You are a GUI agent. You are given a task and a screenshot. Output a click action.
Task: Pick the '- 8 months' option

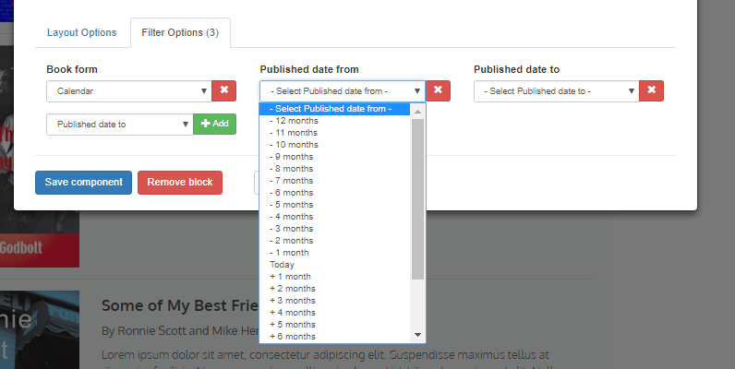coord(334,169)
